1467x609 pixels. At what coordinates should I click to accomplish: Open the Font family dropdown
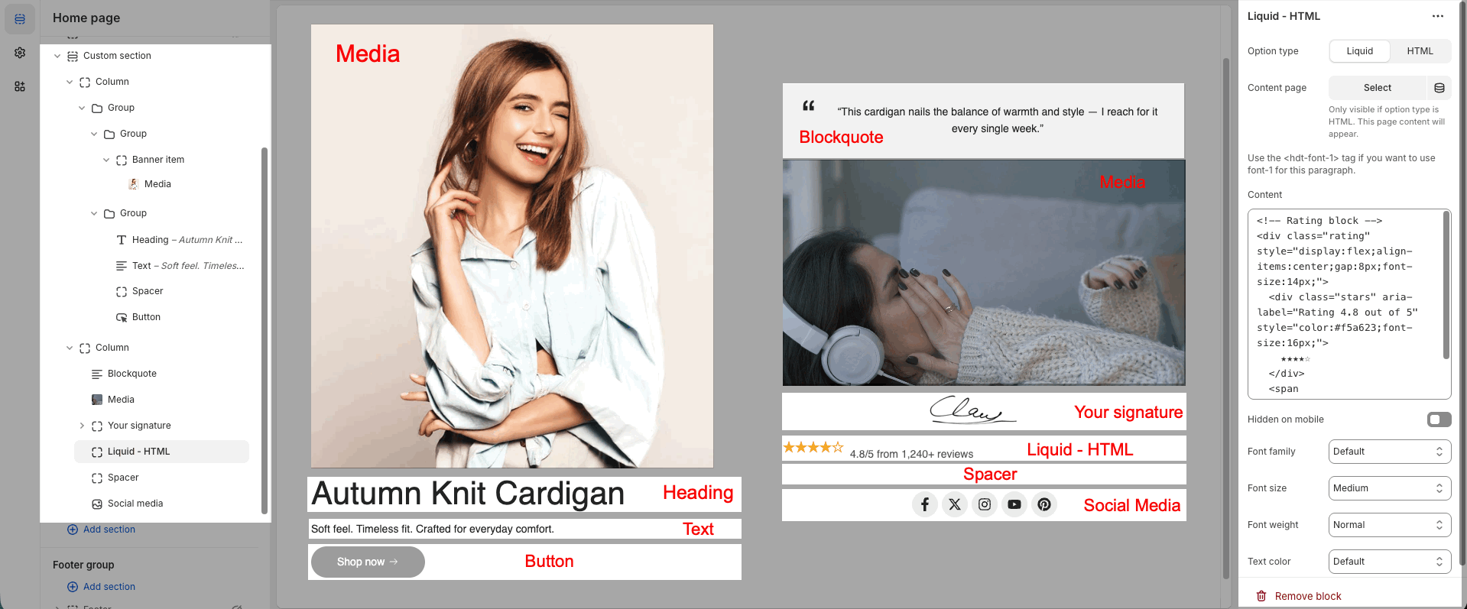coord(1389,452)
